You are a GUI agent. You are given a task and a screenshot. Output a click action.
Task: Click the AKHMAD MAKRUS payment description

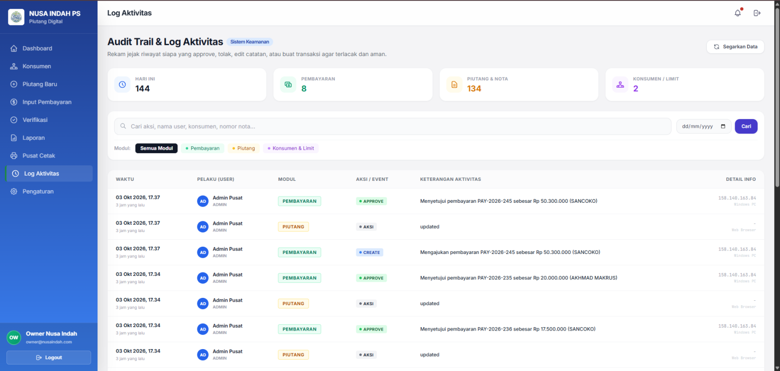[x=519, y=278]
